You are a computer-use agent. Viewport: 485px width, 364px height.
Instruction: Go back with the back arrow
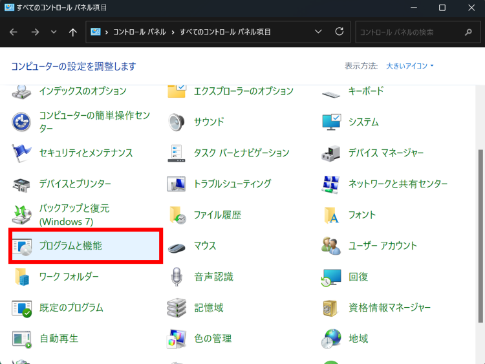pos(14,32)
